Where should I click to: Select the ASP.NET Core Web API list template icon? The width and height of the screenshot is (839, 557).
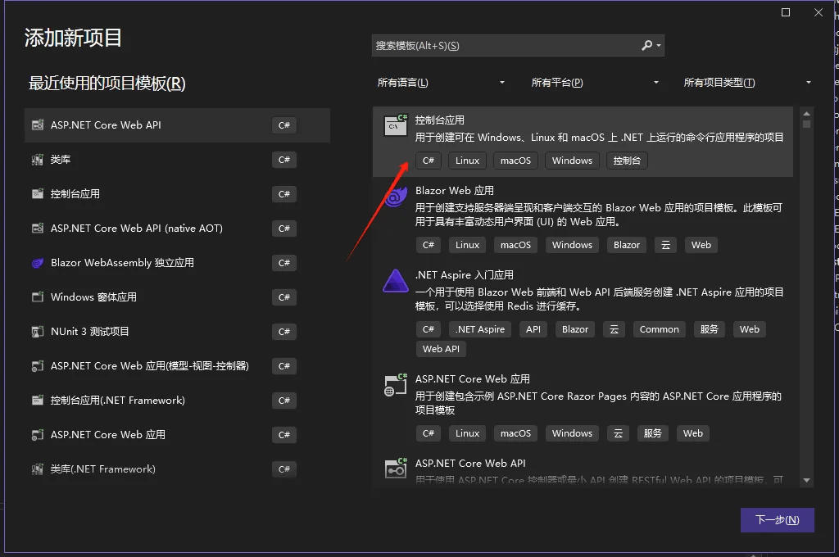pos(396,469)
